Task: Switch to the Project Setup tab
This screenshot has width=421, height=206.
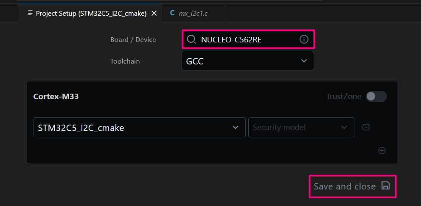Action: [x=90, y=13]
